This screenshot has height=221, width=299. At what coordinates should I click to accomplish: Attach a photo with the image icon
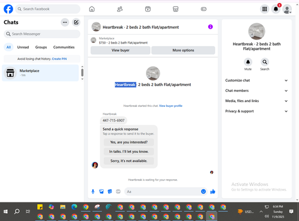(x=102, y=192)
